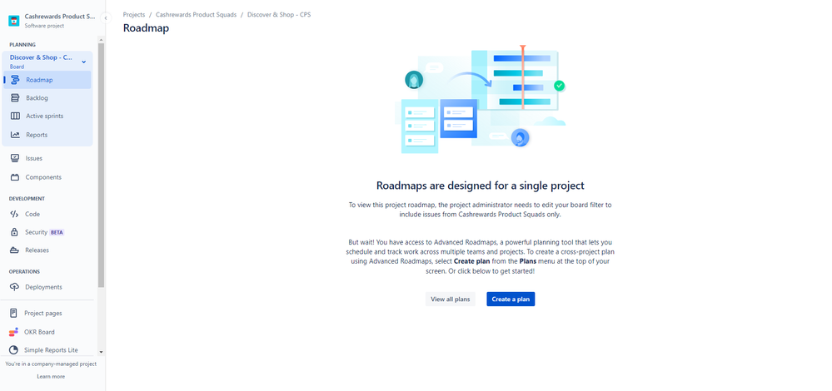Click the "Roadmaps are designed for a single project" heading
832x391 pixels.
point(481,186)
